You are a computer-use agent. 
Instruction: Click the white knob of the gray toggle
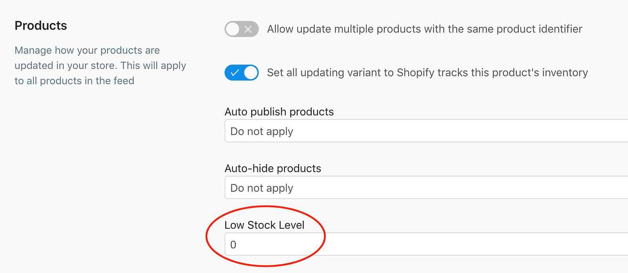[x=233, y=29]
